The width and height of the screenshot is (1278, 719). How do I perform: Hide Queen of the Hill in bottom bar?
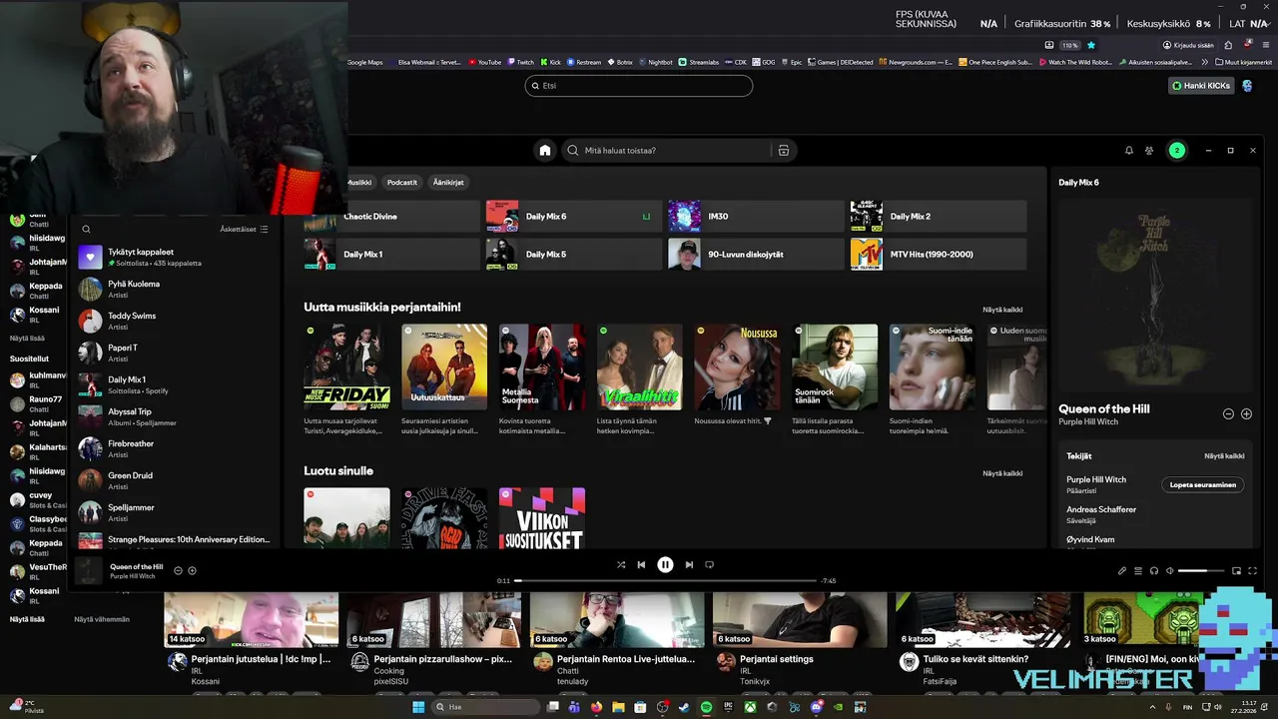click(x=178, y=571)
